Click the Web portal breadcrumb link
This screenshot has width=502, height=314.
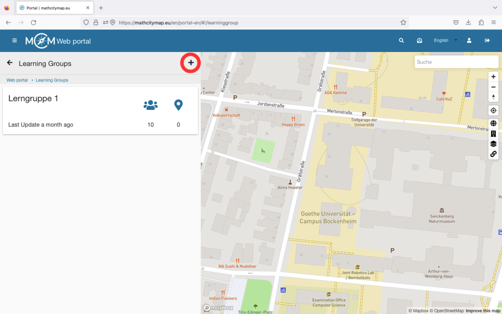pyautogui.click(x=17, y=80)
